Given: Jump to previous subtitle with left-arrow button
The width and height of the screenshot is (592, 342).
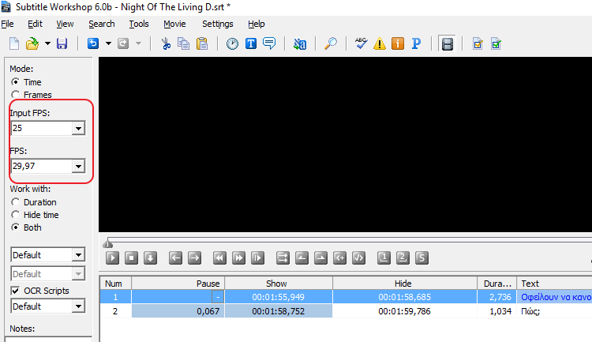Looking at the screenshot, I should (x=175, y=258).
